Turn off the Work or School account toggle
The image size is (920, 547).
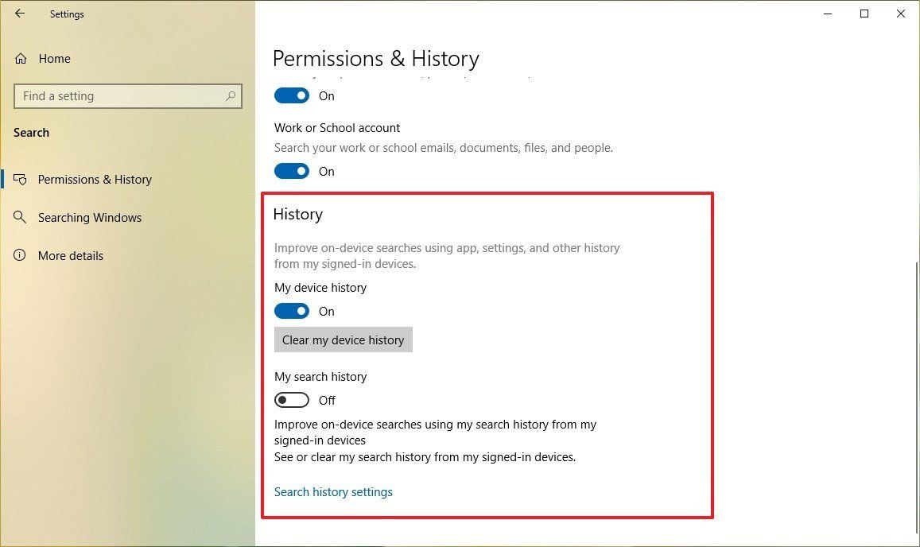[291, 171]
